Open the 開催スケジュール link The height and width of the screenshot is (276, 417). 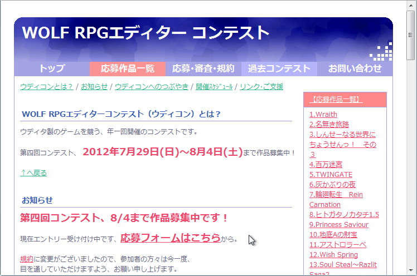pyautogui.click(x=214, y=86)
